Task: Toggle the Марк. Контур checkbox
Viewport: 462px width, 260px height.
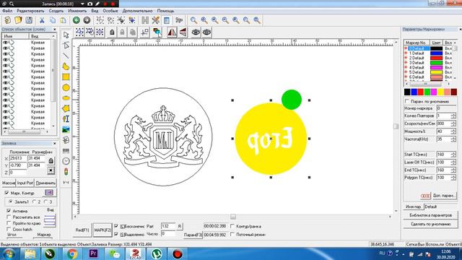Action: pyautogui.click(x=6, y=193)
